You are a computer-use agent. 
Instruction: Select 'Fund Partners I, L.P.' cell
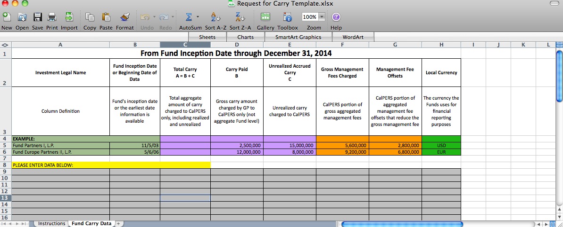[x=60, y=145]
